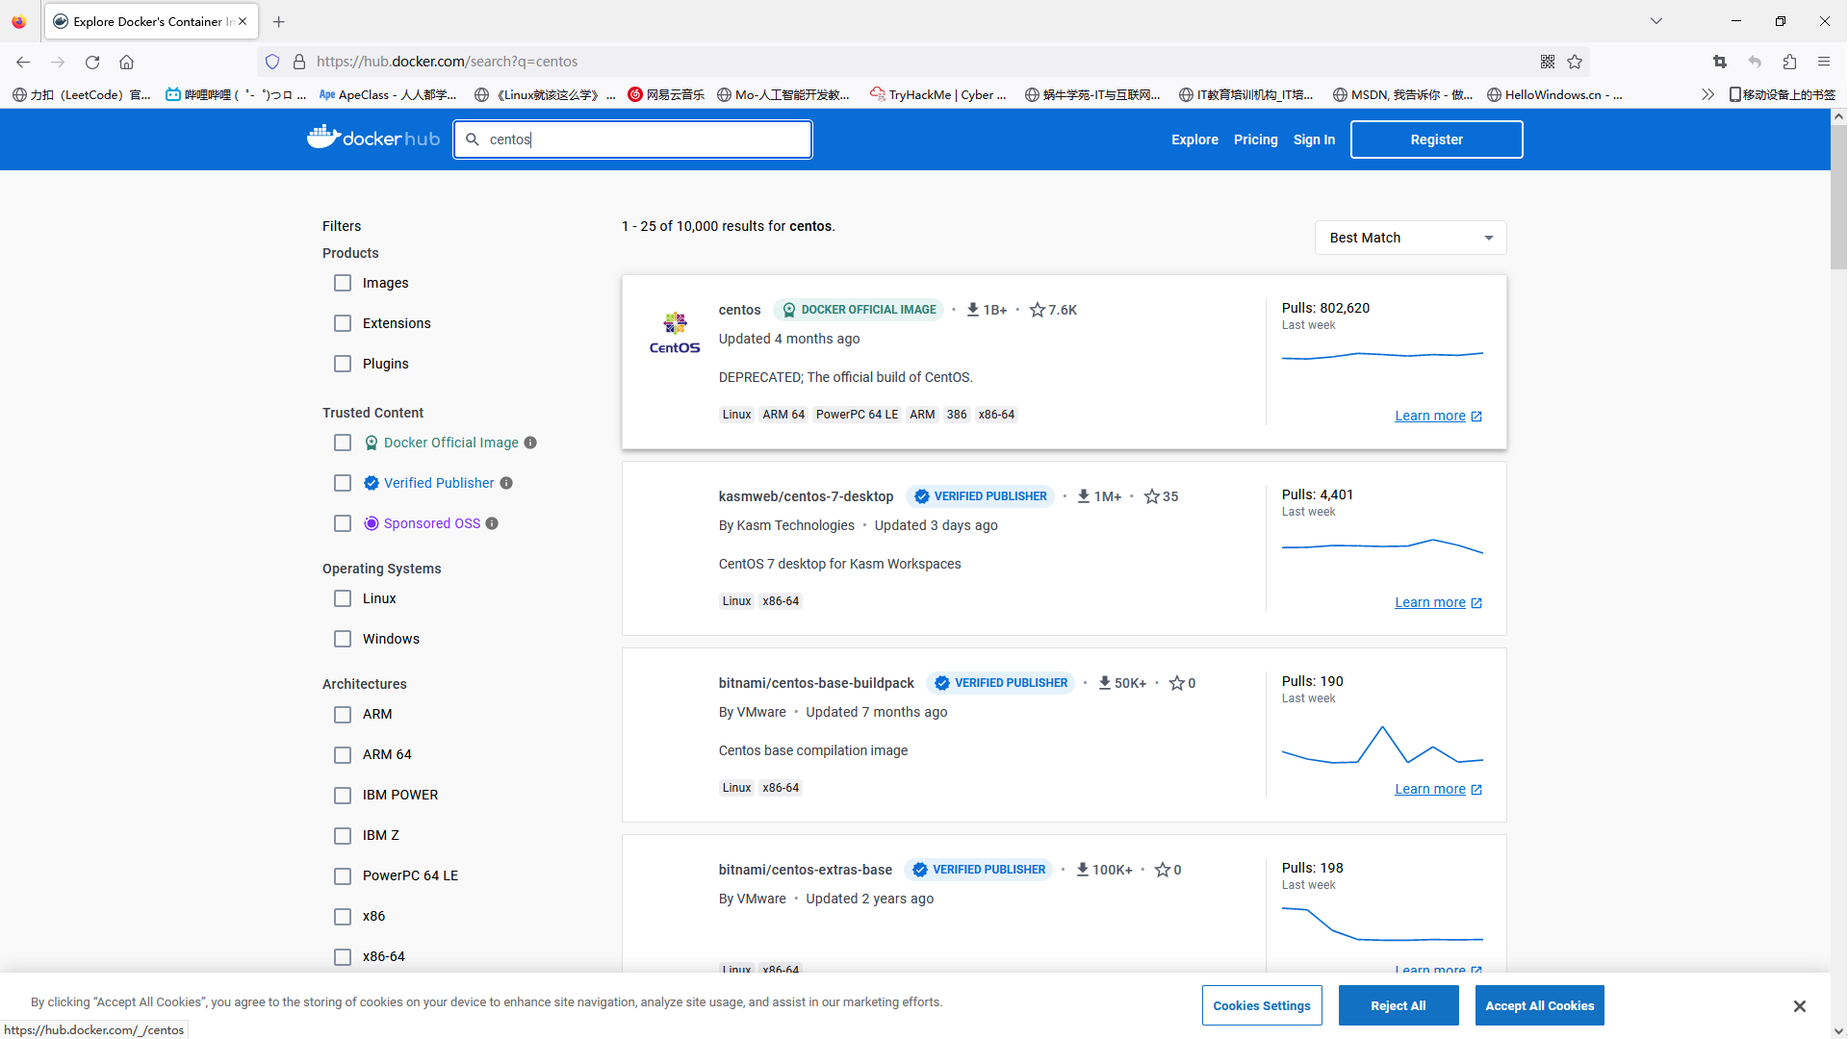Click Reject All cookies button
This screenshot has width=1848, height=1039.
[x=1398, y=1005]
